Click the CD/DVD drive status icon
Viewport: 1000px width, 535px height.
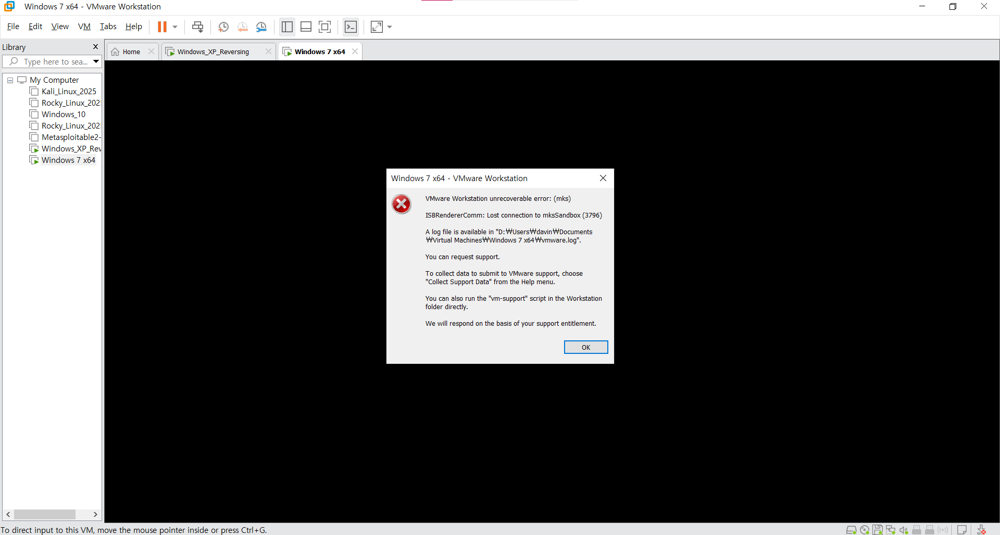865,530
